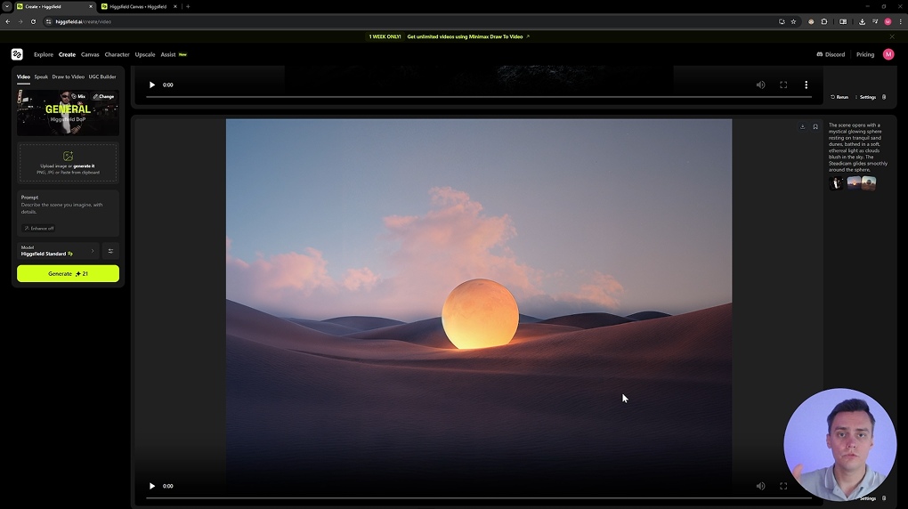This screenshot has height=509, width=908.
Task: Click into the Prompt text field
Action: point(68,208)
